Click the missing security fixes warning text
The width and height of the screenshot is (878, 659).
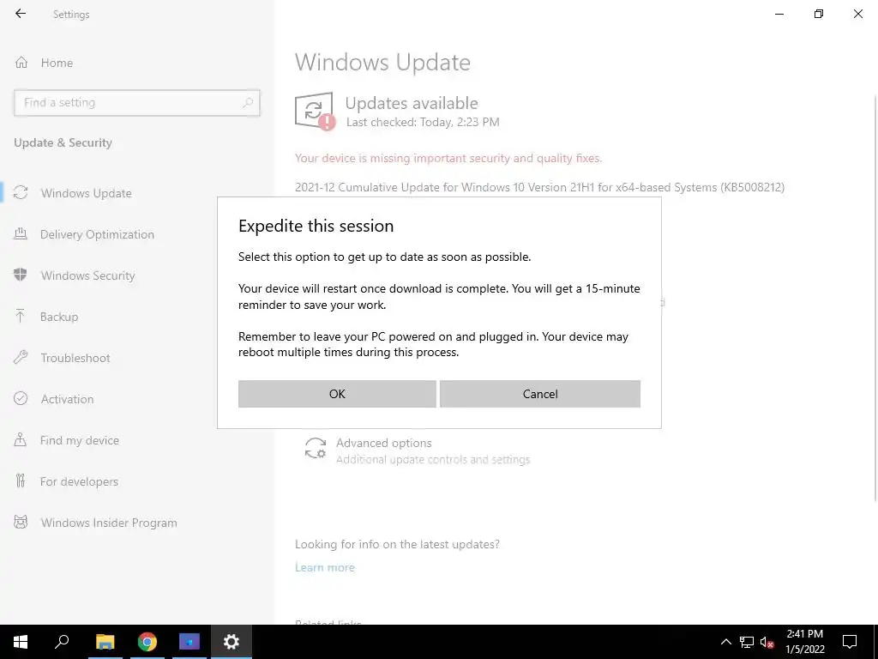pos(448,158)
